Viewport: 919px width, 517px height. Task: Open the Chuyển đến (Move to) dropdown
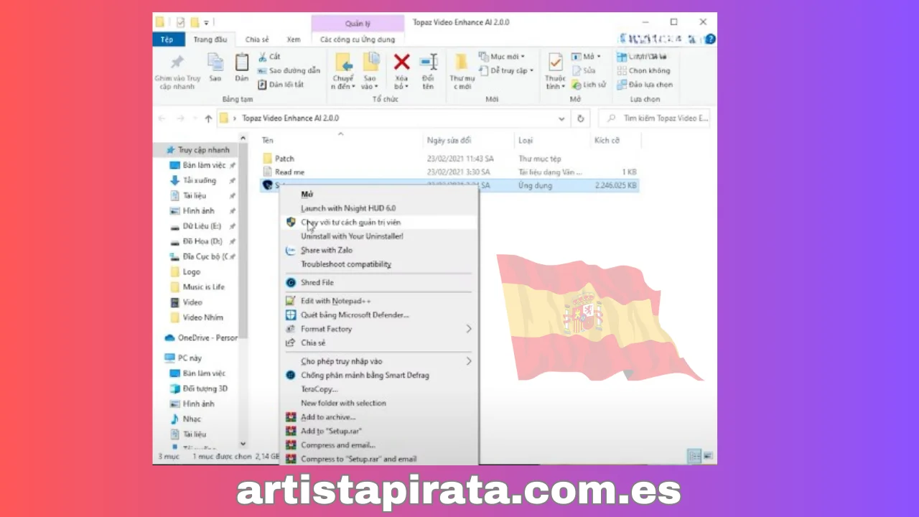(343, 71)
